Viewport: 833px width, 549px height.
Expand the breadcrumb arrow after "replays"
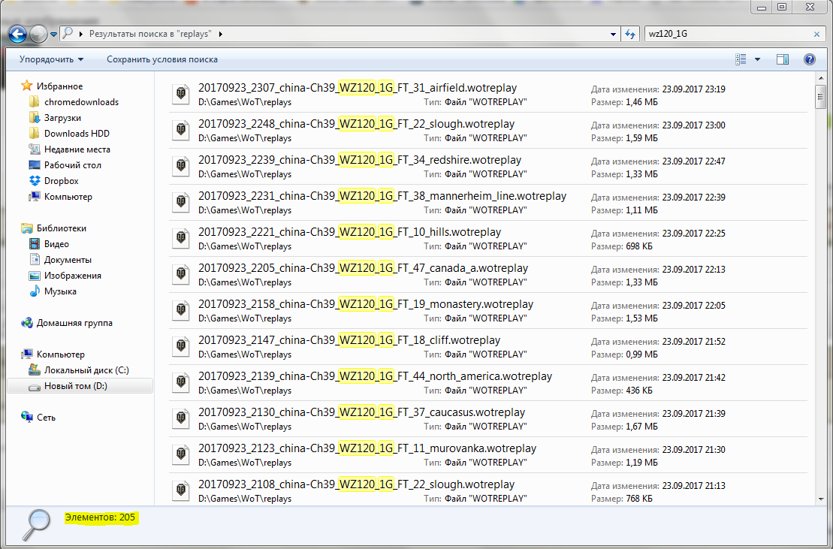click(221, 34)
